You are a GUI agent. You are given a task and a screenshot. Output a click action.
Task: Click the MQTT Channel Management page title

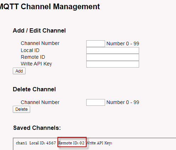point(50,6)
